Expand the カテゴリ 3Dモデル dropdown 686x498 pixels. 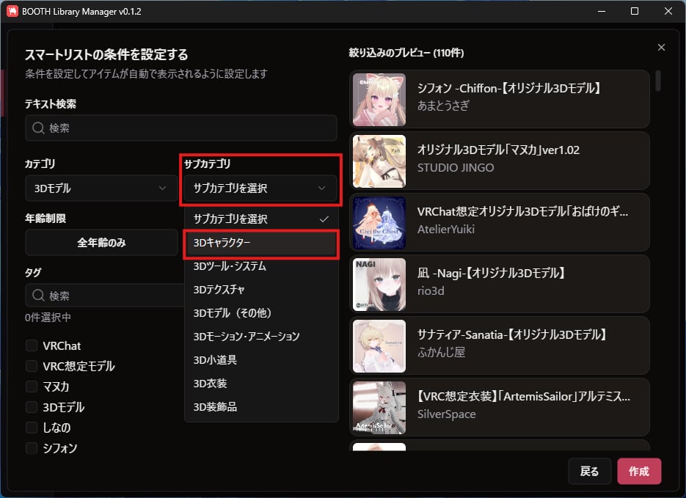coord(101,188)
